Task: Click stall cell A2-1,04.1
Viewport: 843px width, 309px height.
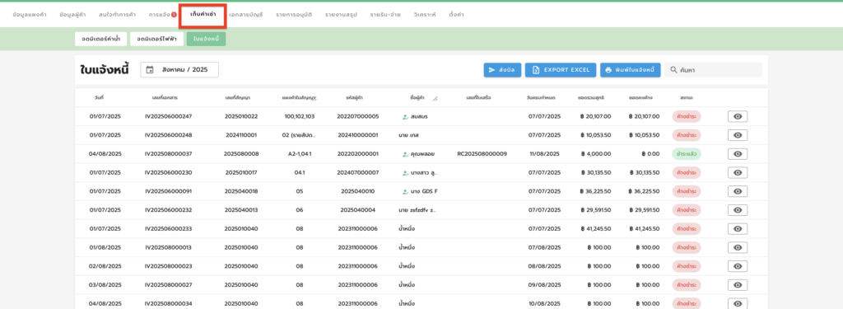Action: tap(300, 154)
